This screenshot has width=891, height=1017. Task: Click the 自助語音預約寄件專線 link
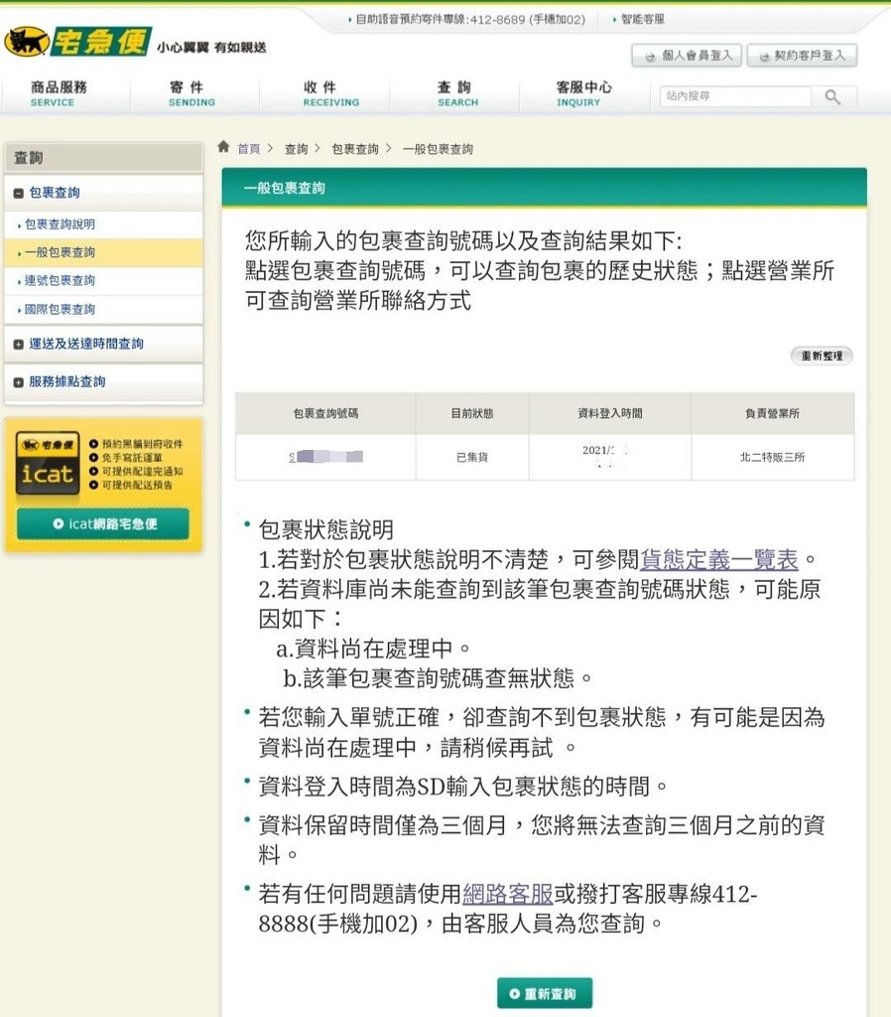(x=469, y=20)
